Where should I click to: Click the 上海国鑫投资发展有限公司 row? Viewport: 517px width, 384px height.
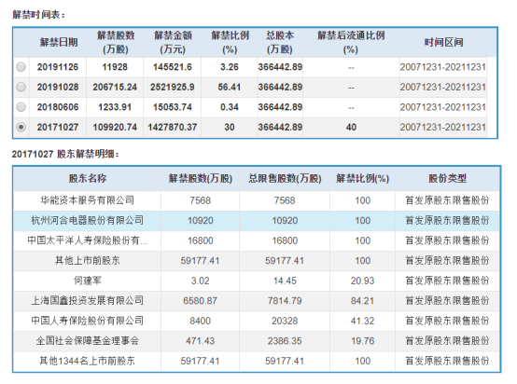257,301
